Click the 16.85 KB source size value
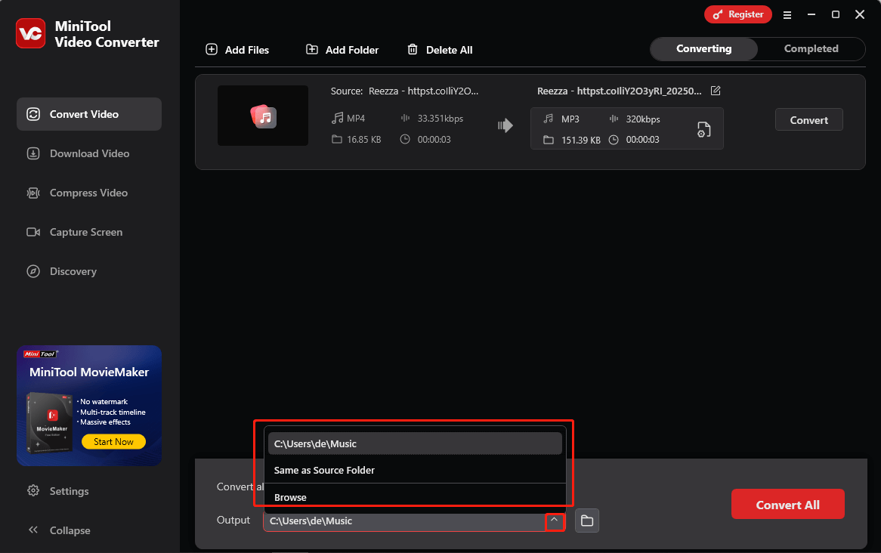The height and width of the screenshot is (553, 881). [x=363, y=139]
